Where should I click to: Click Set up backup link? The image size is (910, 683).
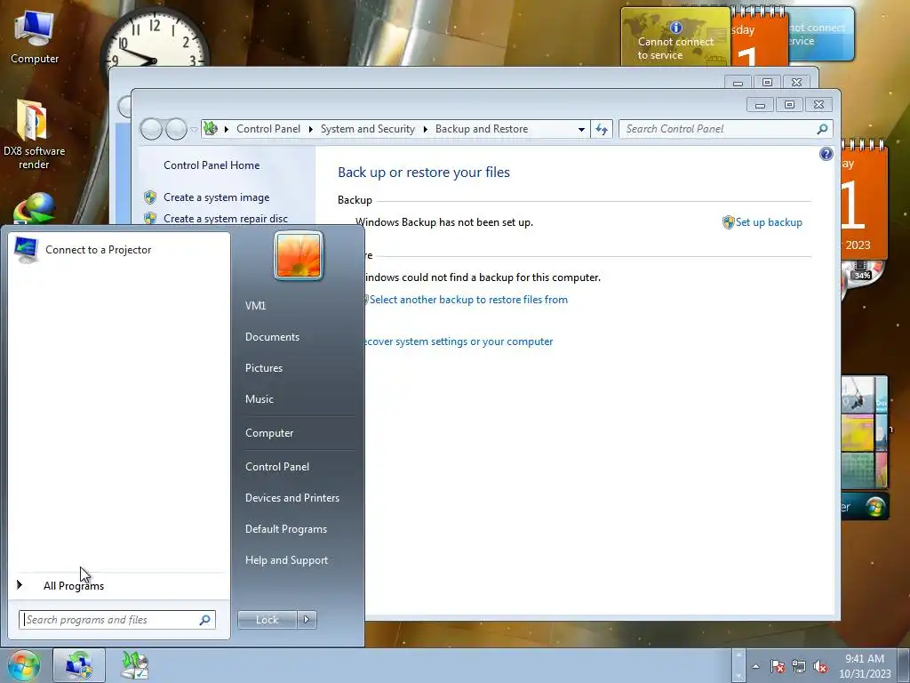click(x=769, y=222)
